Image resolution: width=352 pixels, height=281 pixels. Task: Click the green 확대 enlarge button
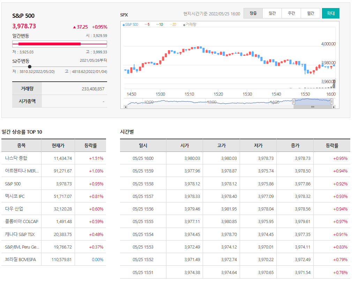click(x=330, y=13)
